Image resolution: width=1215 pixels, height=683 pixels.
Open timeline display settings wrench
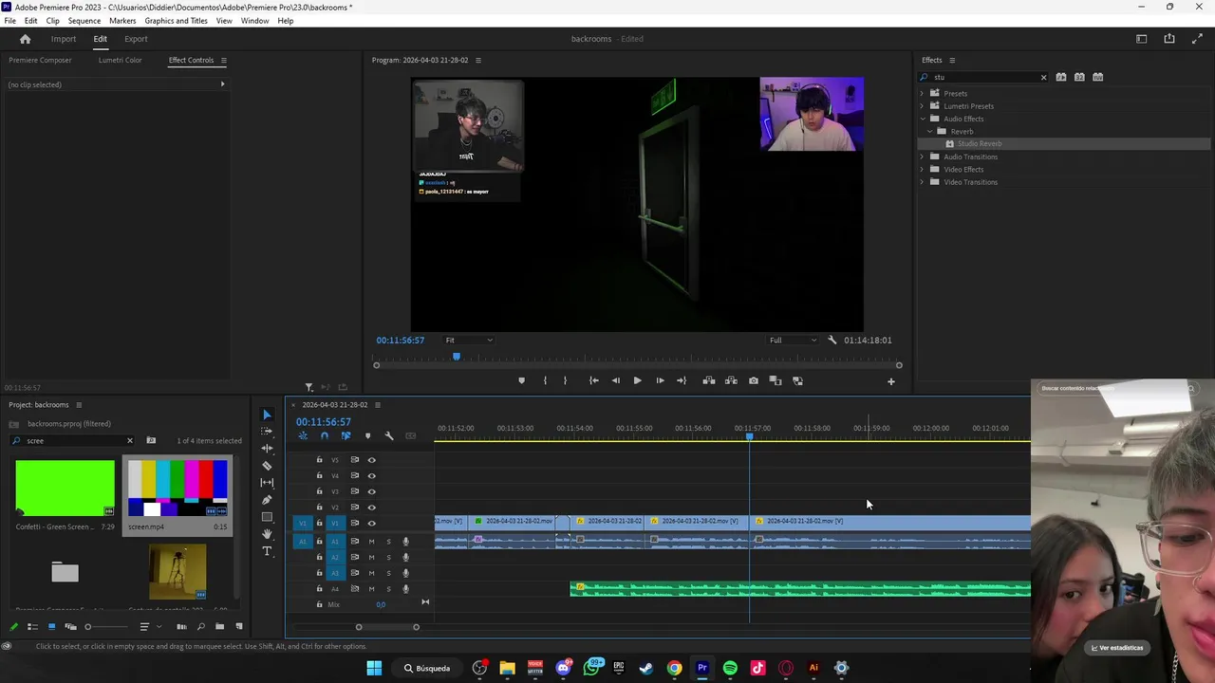[389, 436]
